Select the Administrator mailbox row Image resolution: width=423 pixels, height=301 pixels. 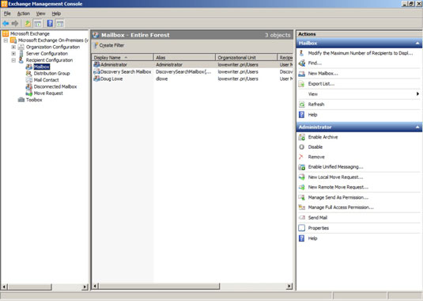coord(192,65)
